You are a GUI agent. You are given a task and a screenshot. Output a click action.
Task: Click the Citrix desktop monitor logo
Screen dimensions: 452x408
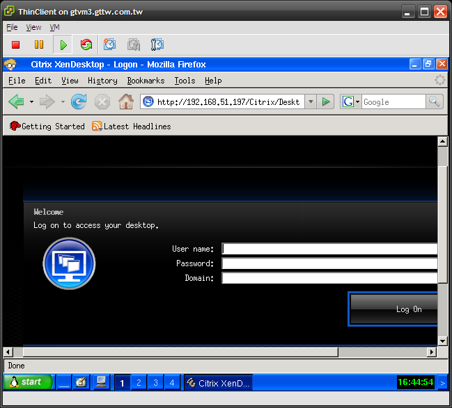69,263
